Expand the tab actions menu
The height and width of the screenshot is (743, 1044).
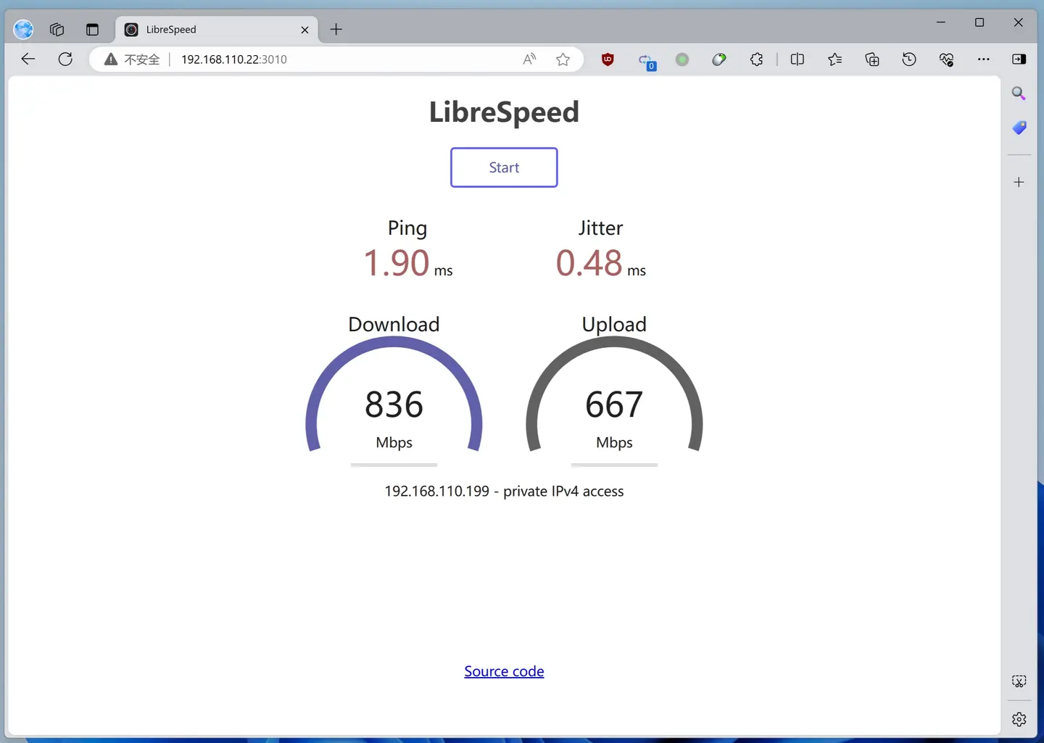92,30
